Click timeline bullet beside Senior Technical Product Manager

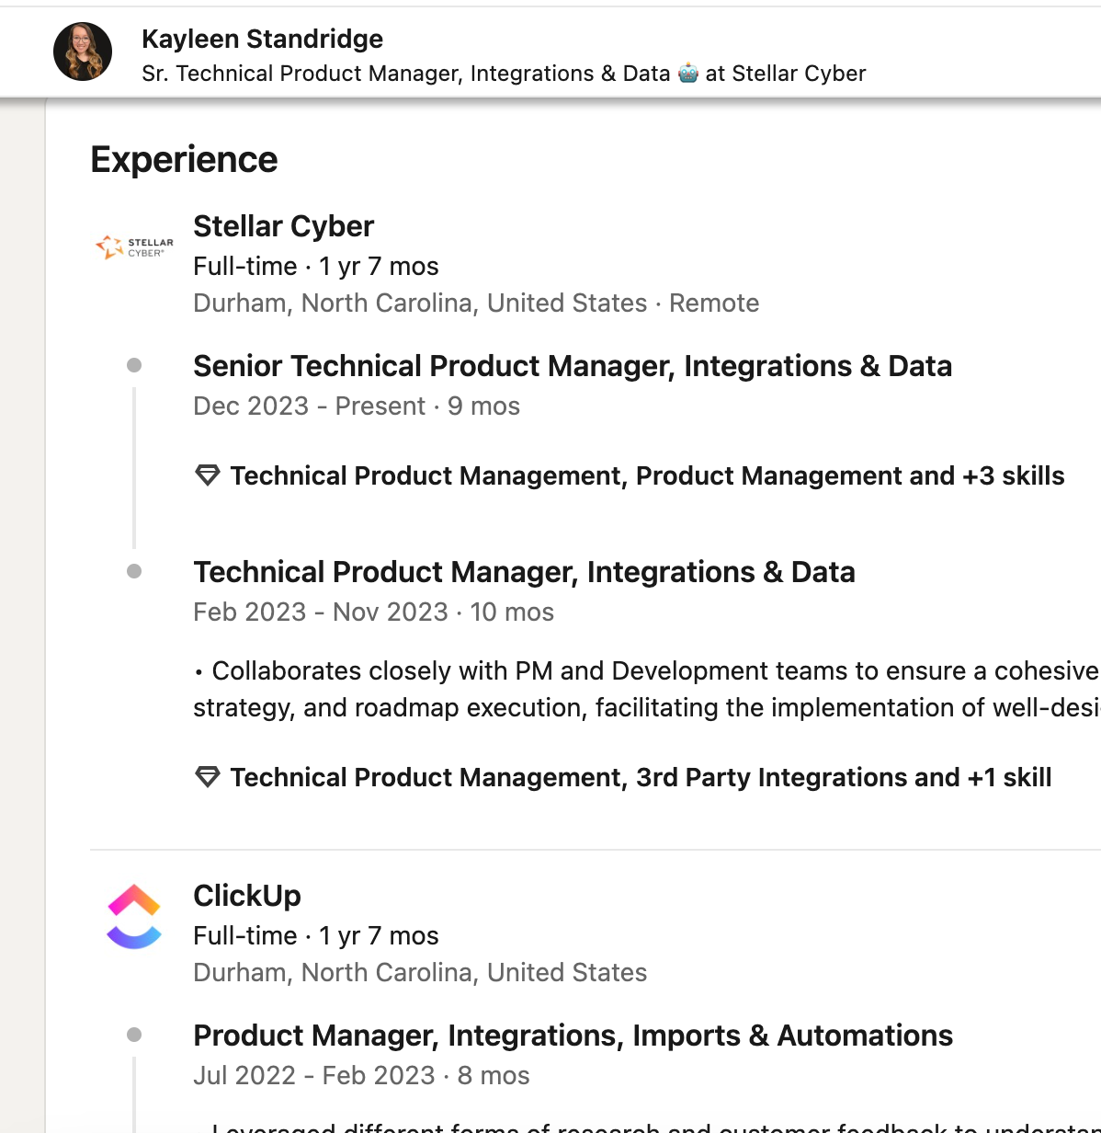click(x=134, y=365)
